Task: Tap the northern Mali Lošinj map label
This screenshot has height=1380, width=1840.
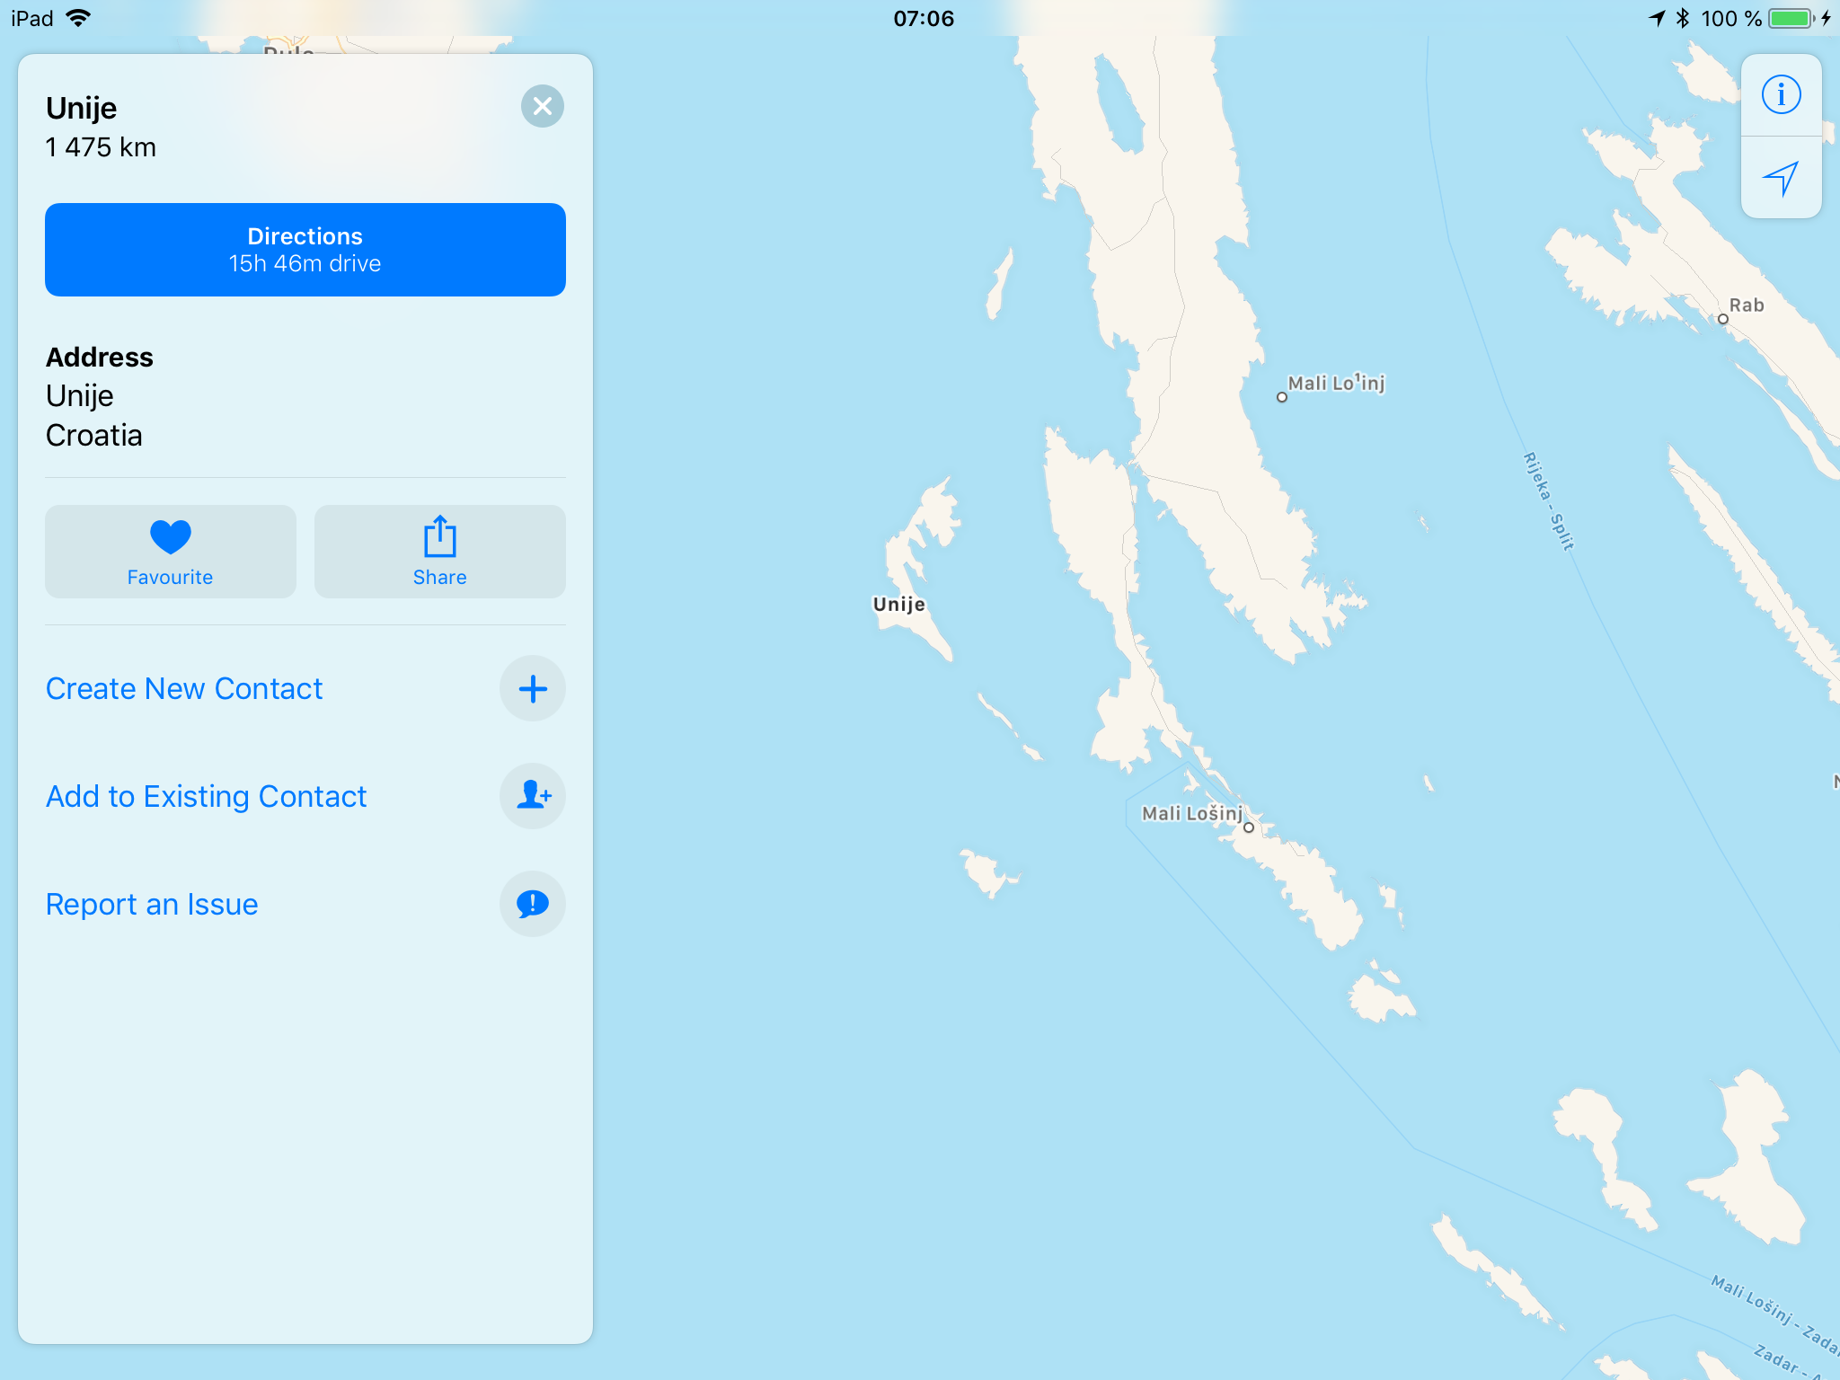Action: click(1336, 384)
